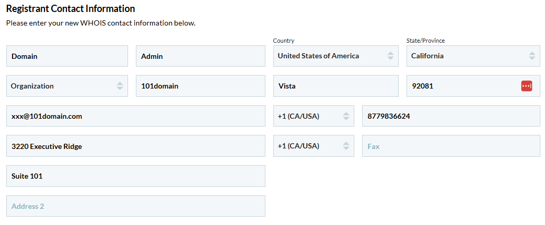Screen dimensions: 545x225
Task: Click the empty Address 2 field
Action: 135,206
